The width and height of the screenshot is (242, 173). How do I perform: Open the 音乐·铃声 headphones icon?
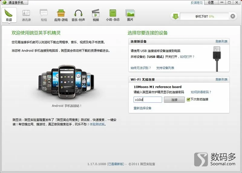78,15
